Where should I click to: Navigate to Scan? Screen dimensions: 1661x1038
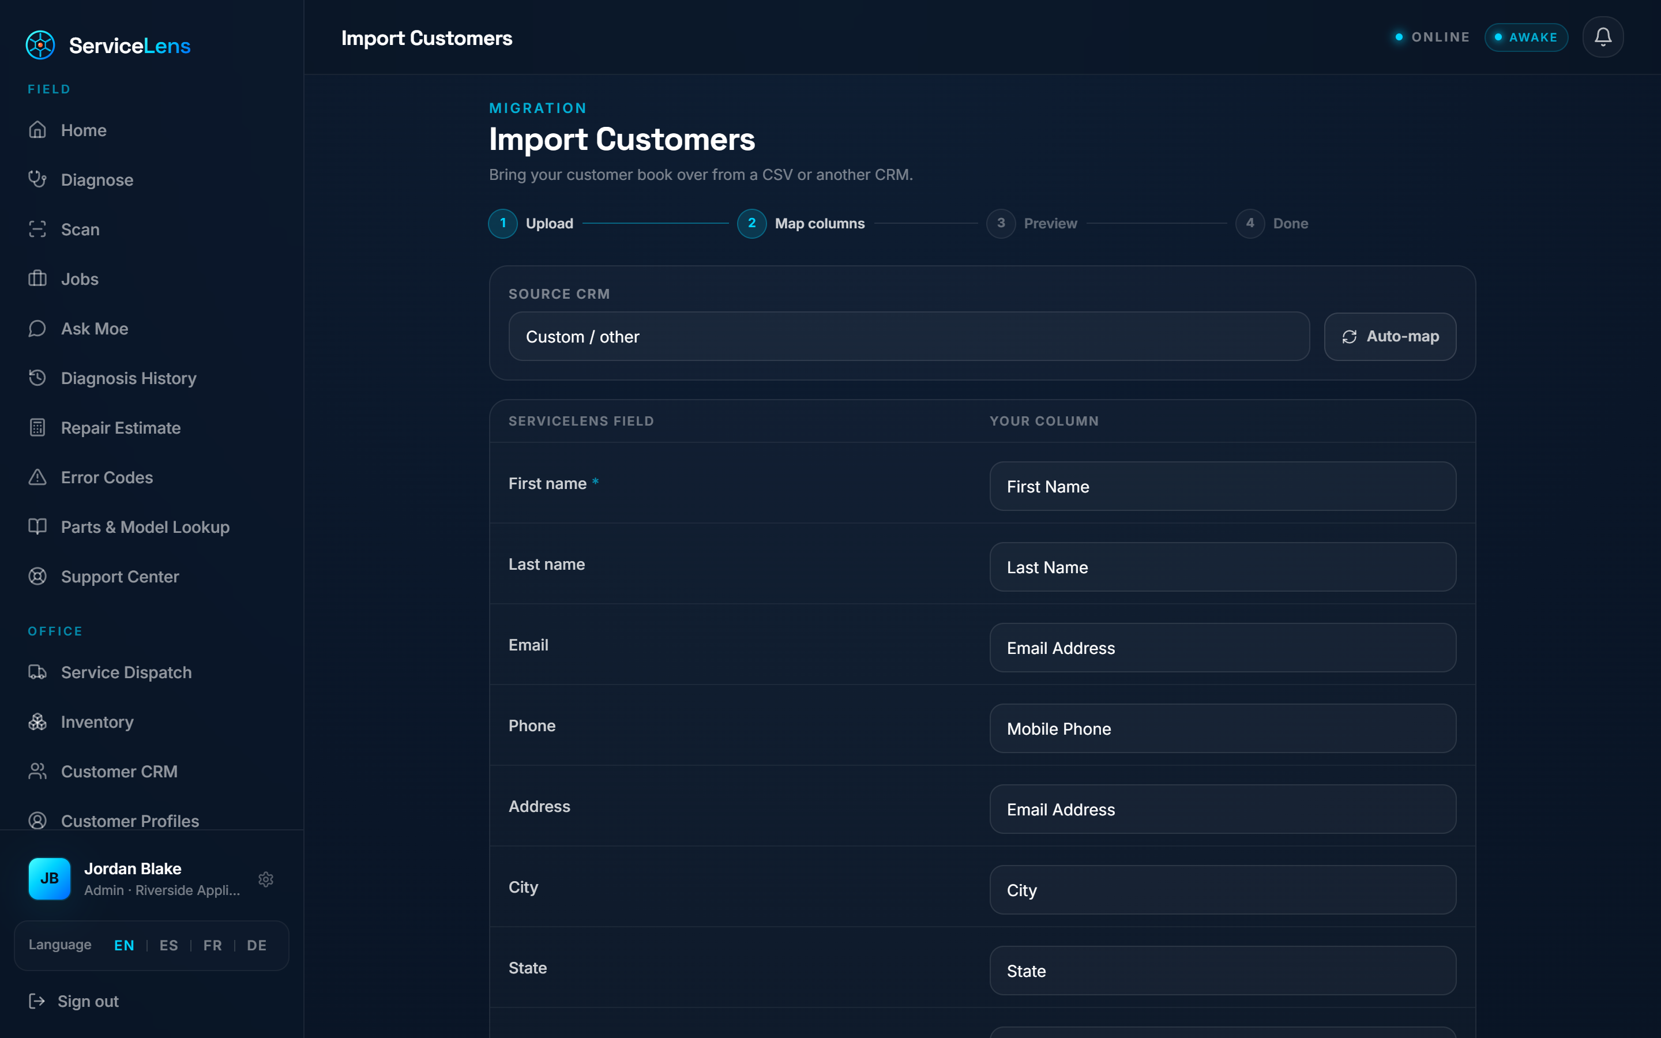(x=152, y=230)
